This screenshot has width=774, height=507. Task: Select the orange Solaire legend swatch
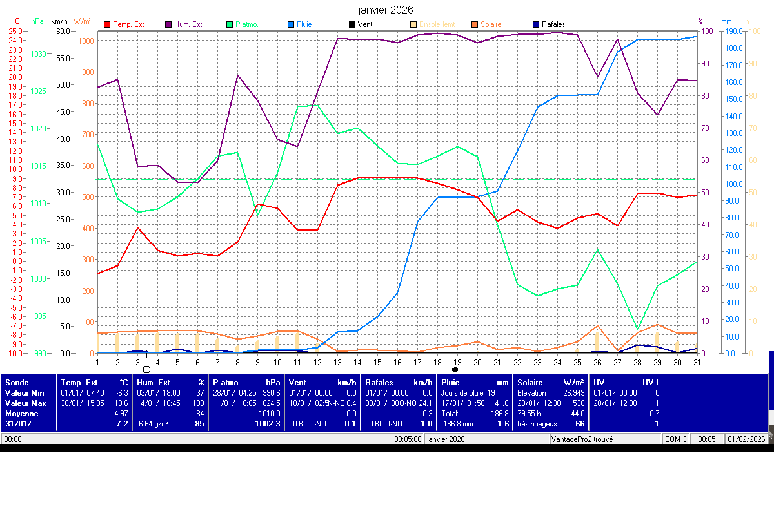474,24
